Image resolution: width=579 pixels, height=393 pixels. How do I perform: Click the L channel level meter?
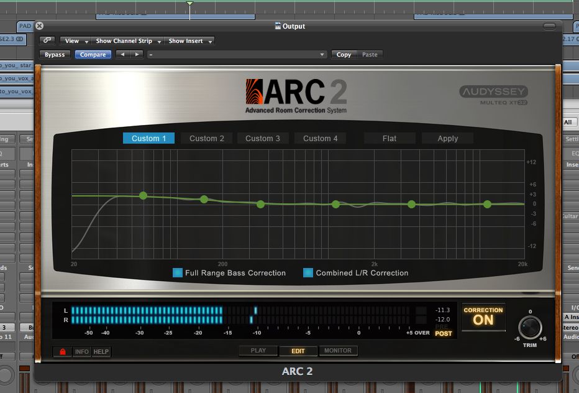pyautogui.click(x=240, y=310)
